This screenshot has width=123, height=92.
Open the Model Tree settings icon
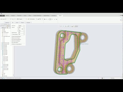7,28
